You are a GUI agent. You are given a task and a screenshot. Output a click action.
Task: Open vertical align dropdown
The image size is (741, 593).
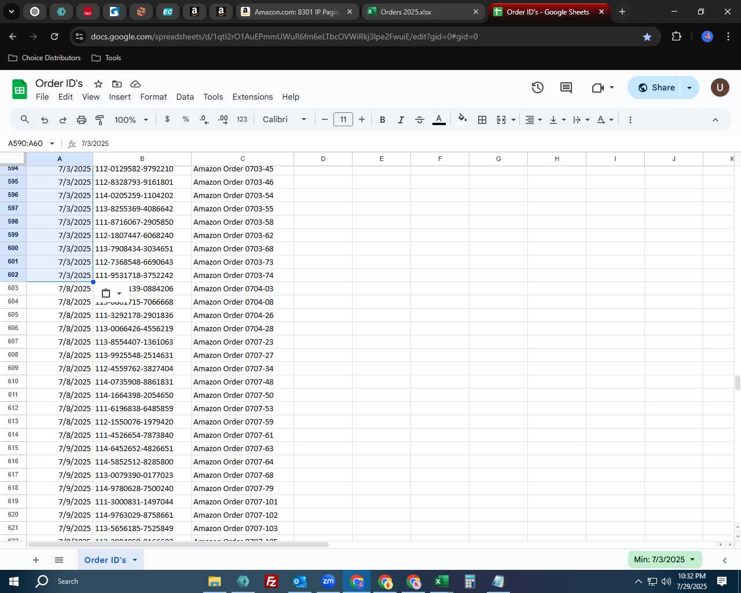point(557,119)
